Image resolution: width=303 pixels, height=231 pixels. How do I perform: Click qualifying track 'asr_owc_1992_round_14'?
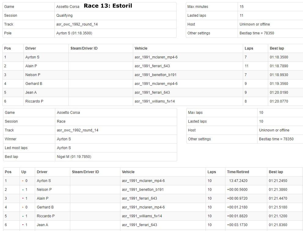77,24
